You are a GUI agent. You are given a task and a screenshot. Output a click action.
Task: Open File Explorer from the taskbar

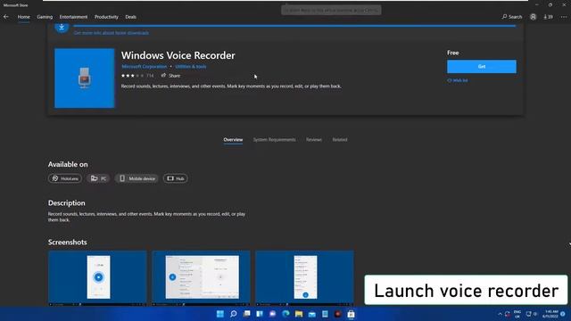tap(299, 314)
